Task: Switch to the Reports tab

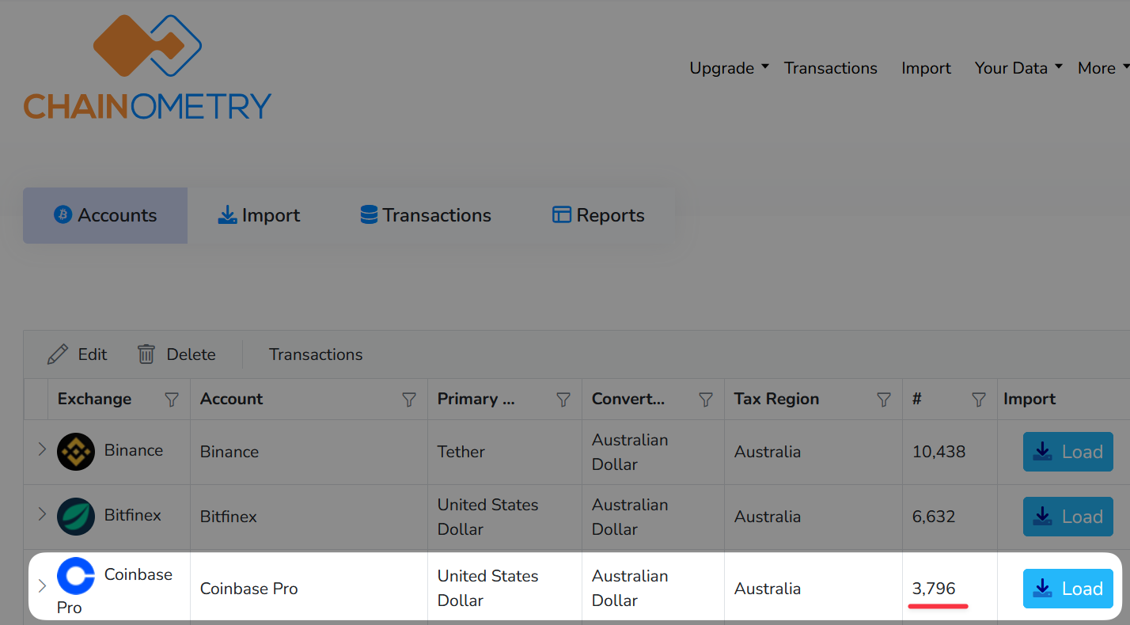Action: coord(598,215)
